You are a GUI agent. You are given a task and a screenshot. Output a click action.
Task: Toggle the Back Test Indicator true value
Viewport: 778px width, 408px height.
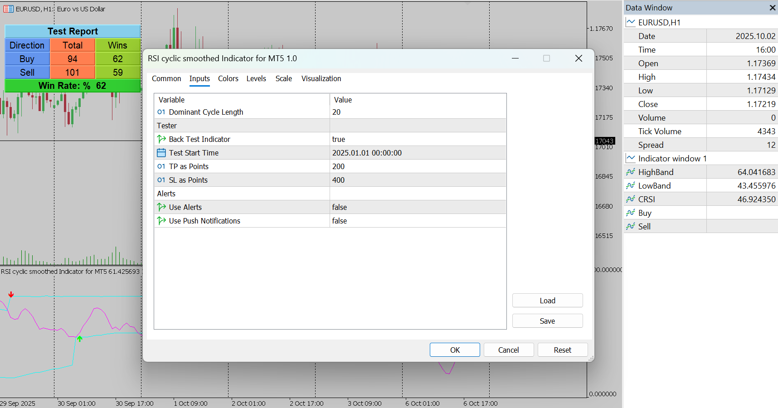pos(418,139)
